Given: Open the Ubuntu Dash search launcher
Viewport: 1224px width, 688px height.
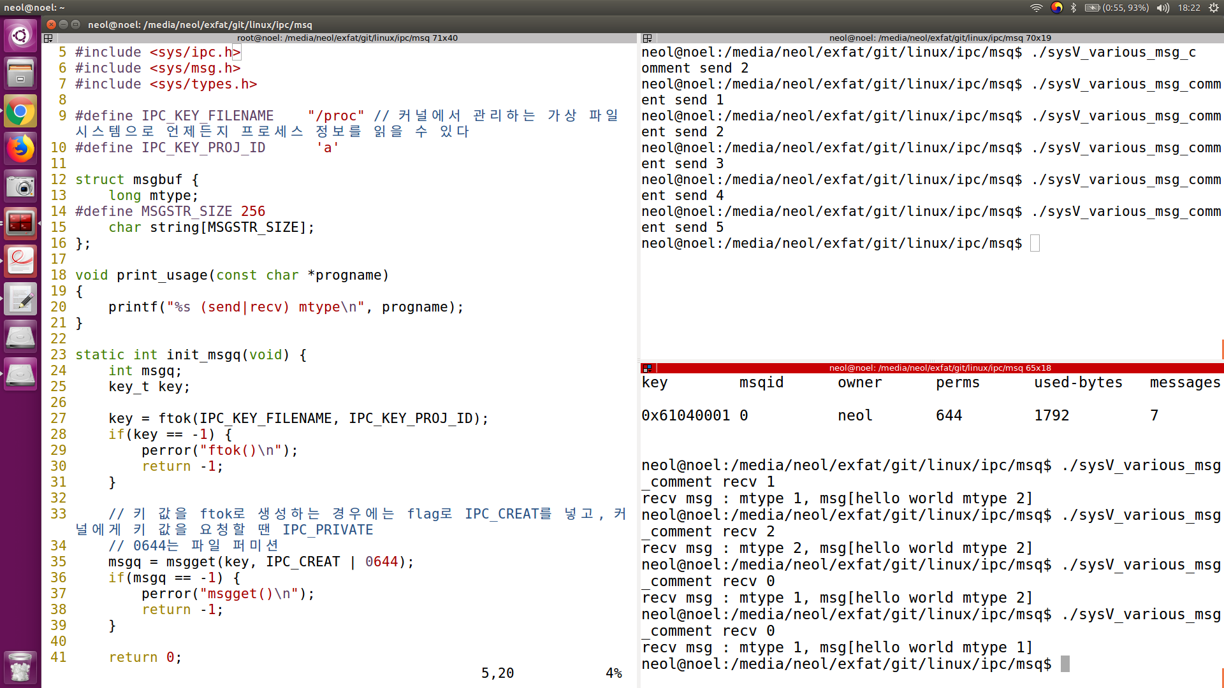Looking at the screenshot, I should point(20,36).
